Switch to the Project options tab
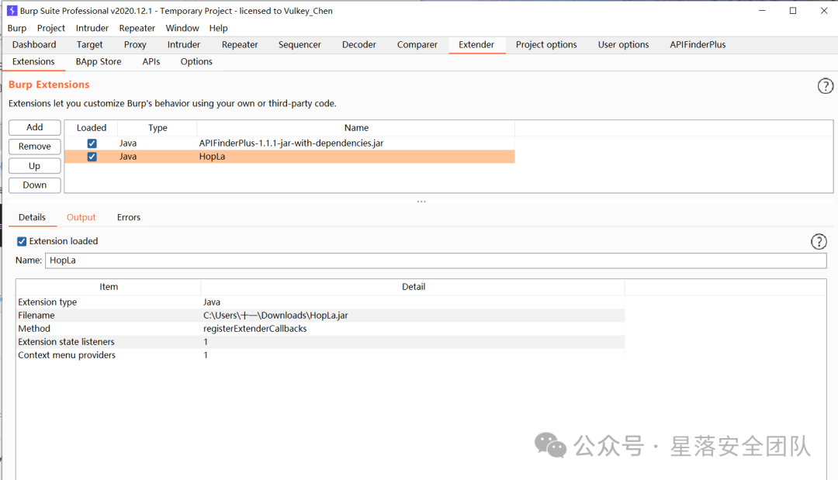The height and width of the screenshot is (480, 838). pyautogui.click(x=546, y=45)
